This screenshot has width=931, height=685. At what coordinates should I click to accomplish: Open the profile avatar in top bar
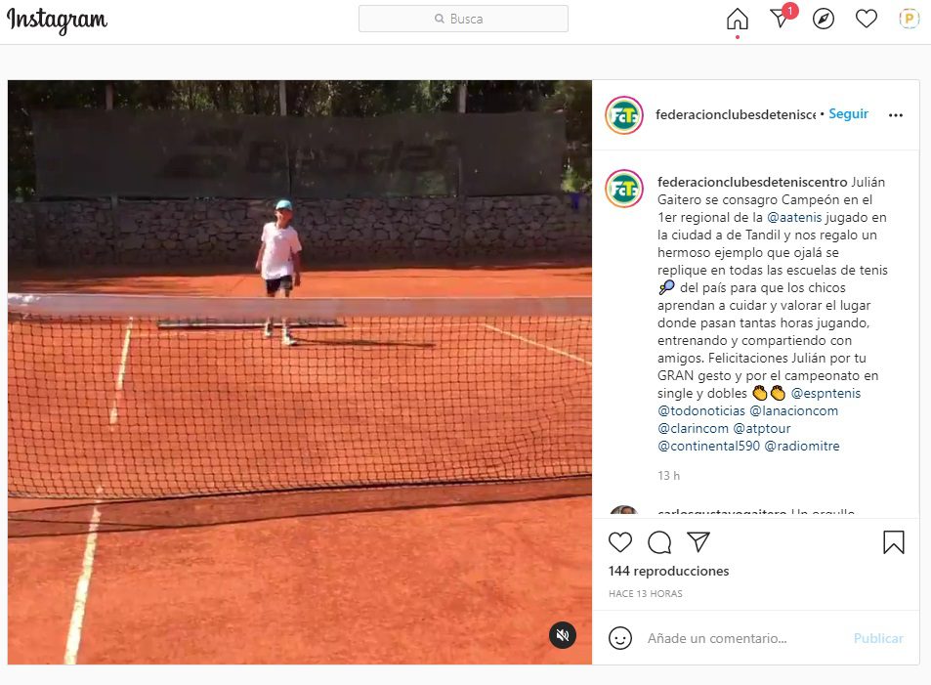pyautogui.click(x=909, y=19)
